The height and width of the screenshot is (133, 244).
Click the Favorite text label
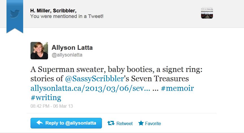(153, 123)
